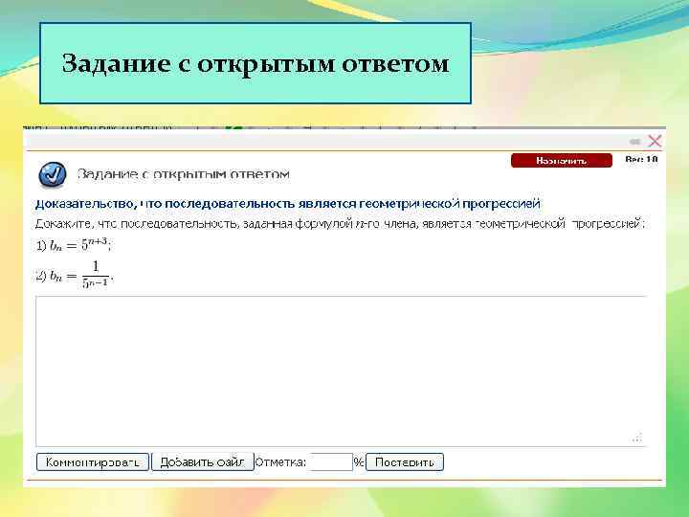Image resolution: width=689 pixels, height=517 pixels.
Task: Click inside the large answer text area
Action: (x=341, y=371)
